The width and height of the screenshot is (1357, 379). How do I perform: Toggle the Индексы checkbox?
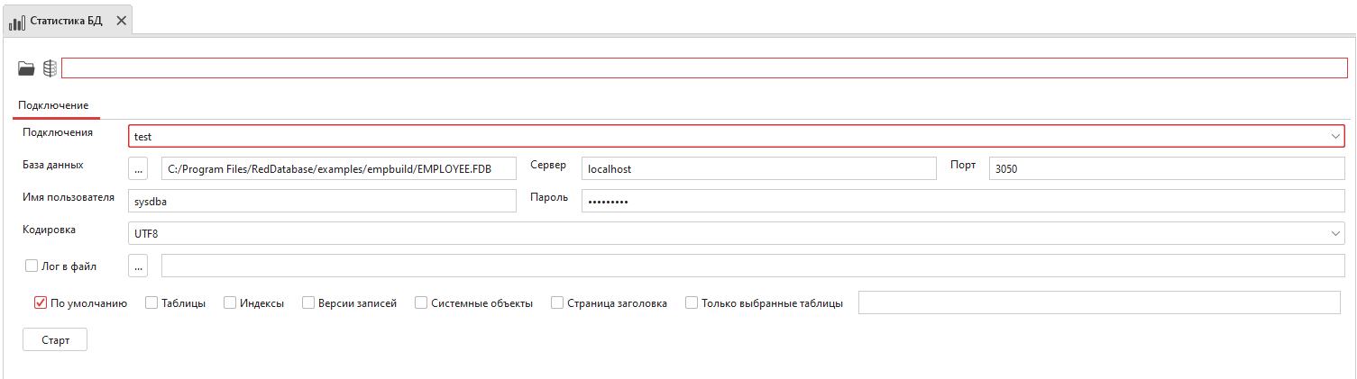[x=230, y=303]
